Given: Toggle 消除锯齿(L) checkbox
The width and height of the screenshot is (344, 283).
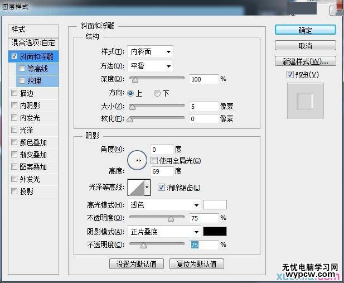Looking at the screenshot, I should (161, 188).
